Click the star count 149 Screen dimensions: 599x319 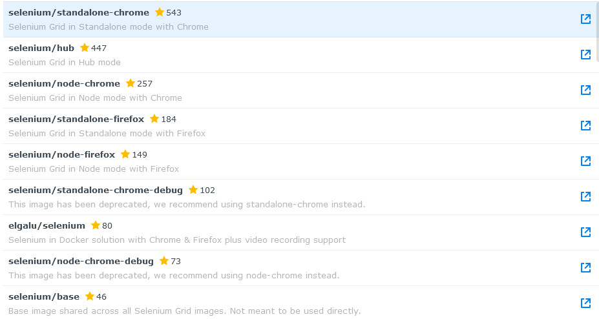[140, 154]
